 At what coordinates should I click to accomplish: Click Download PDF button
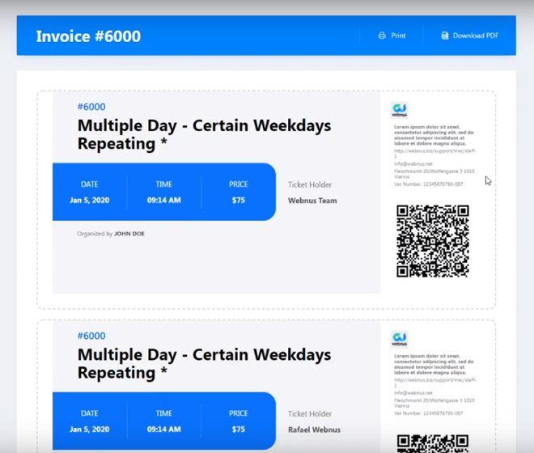[x=469, y=36]
